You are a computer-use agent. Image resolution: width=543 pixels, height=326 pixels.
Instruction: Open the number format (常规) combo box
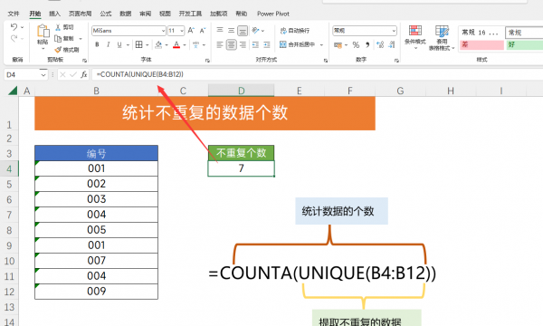[365, 31]
